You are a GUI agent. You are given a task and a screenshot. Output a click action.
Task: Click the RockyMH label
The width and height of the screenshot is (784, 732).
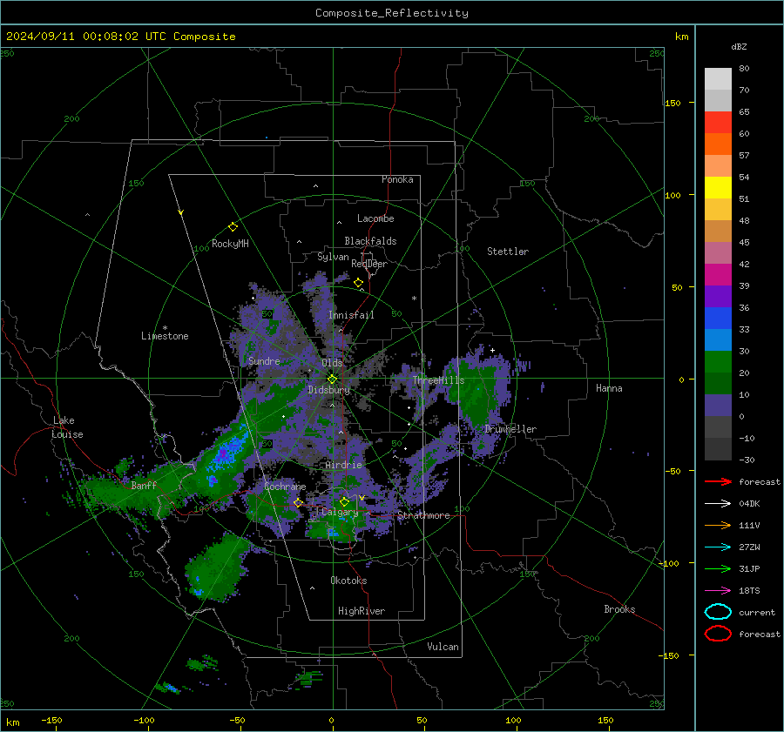(x=230, y=244)
